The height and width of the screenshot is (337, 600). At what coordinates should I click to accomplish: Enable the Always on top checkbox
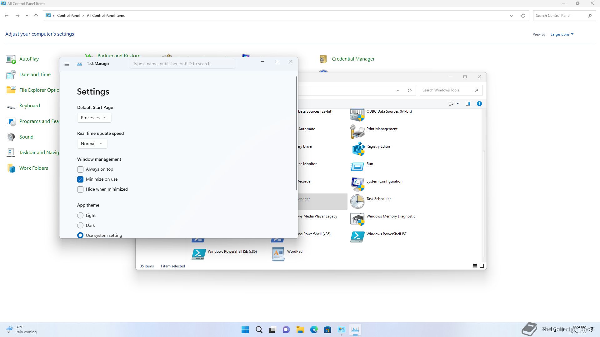80,169
